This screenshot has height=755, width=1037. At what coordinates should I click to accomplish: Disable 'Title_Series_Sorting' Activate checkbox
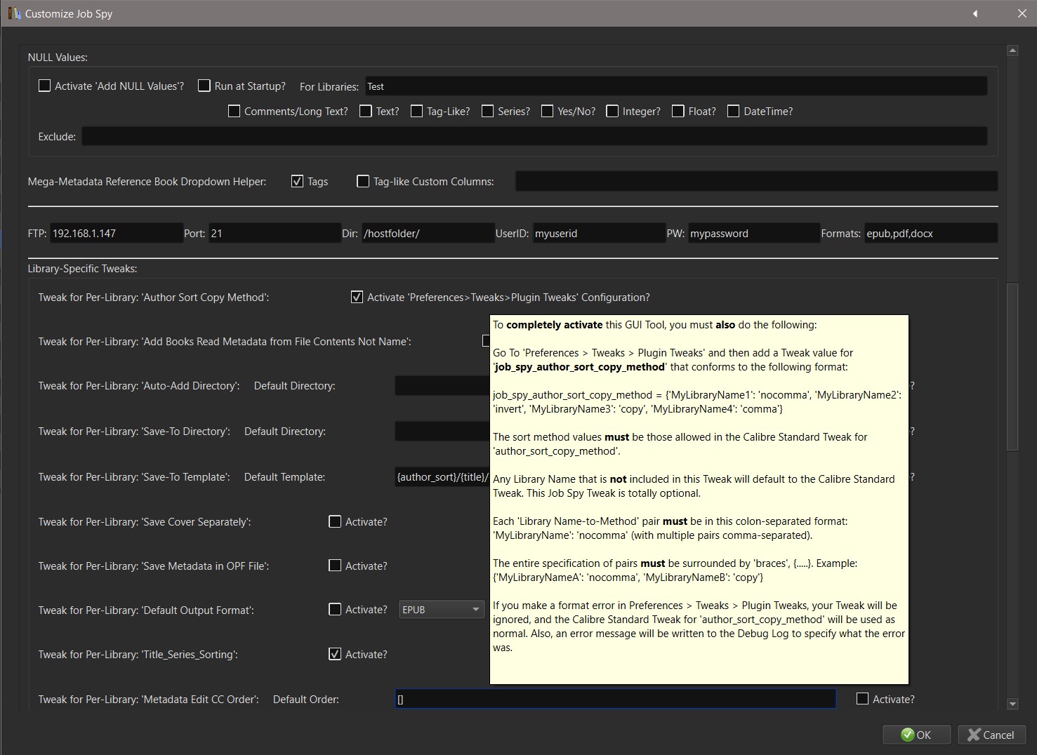pos(335,655)
